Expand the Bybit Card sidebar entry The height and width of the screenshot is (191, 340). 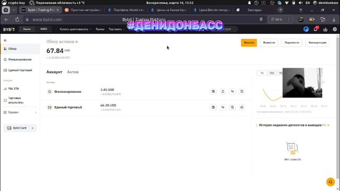(x=20, y=128)
